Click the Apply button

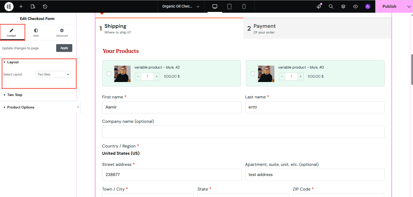click(x=64, y=48)
